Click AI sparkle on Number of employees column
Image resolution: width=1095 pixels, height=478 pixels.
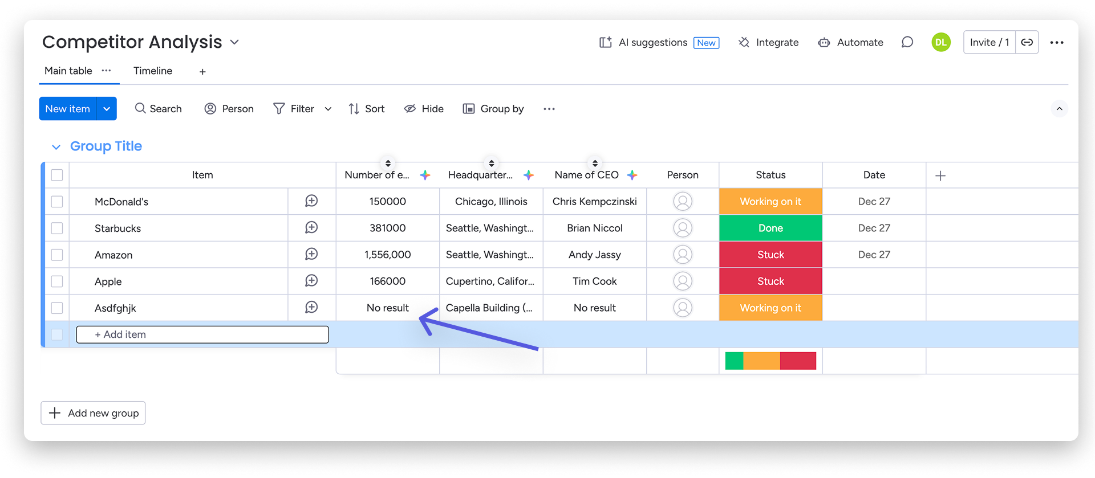click(x=425, y=175)
